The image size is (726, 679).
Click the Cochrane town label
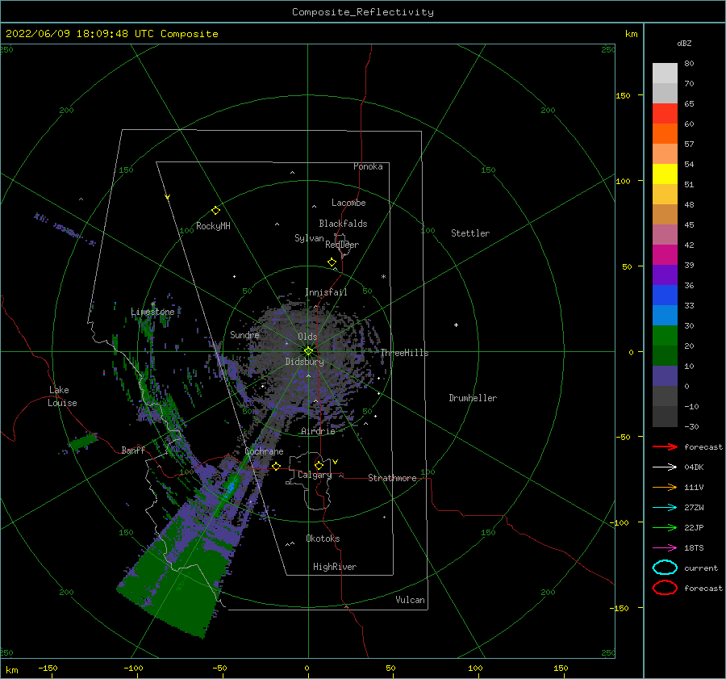click(264, 451)
